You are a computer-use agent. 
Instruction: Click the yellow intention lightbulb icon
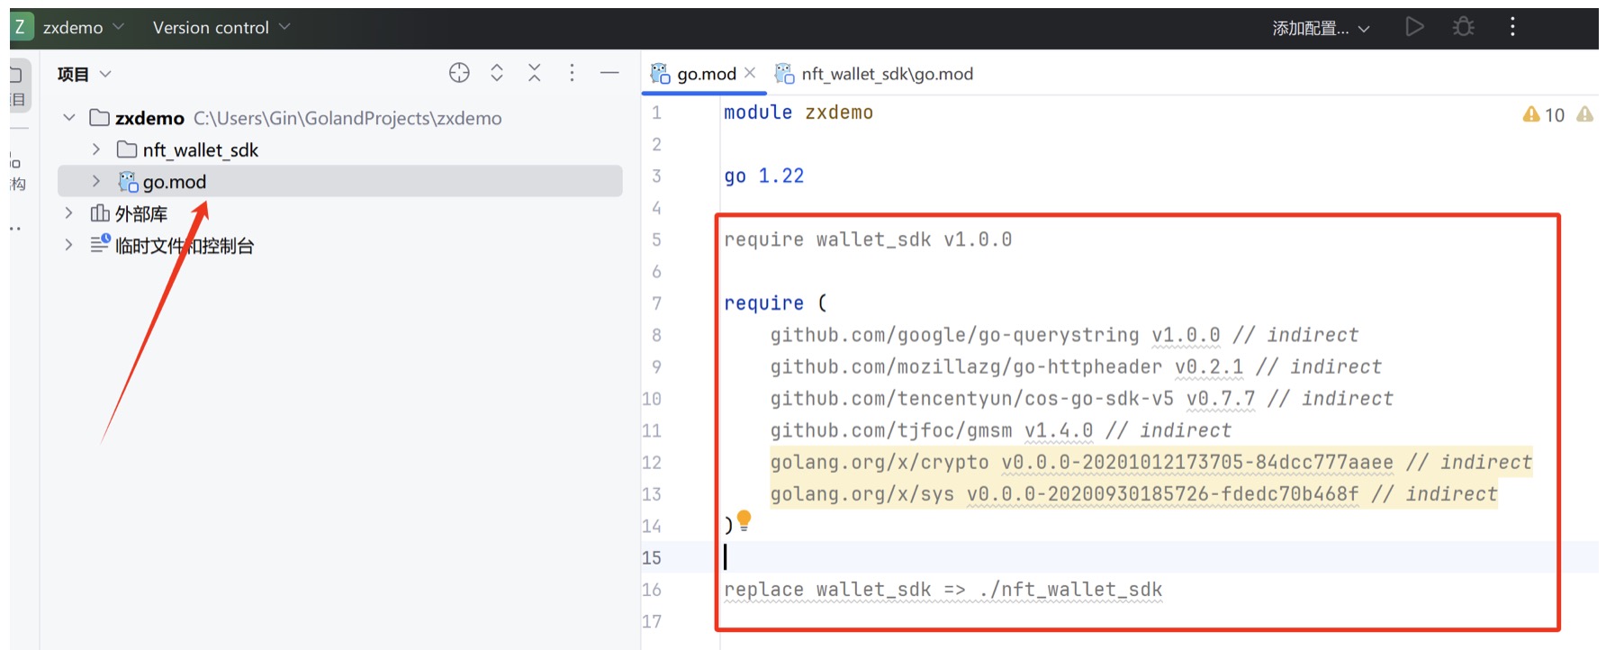744,519
